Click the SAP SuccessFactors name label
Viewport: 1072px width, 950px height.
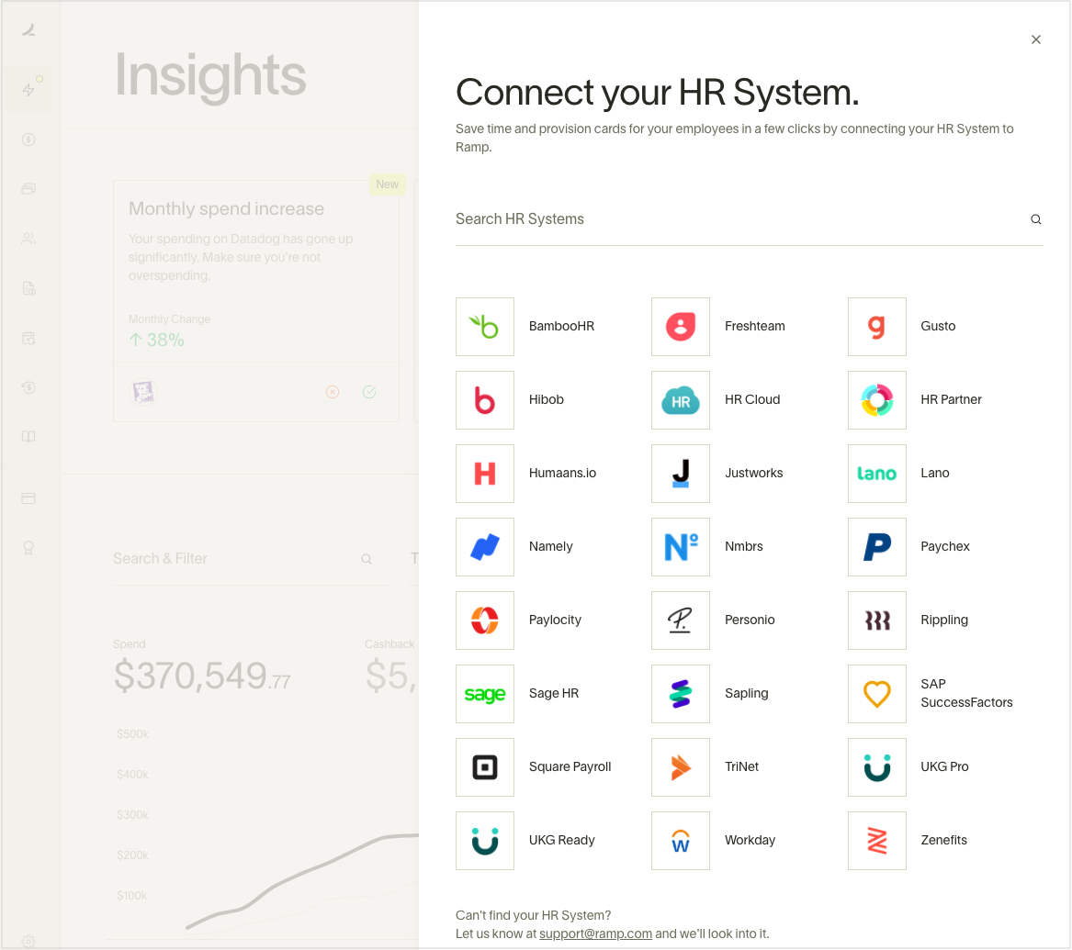pyautogui.click(x=966, y=694)
